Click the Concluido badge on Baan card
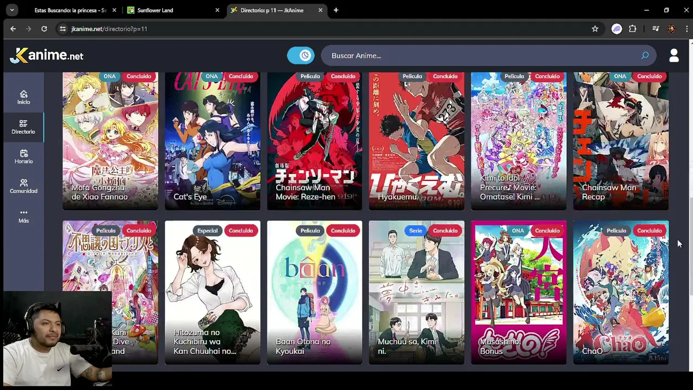Viewport: 693px width, 390px height. click(x=343, y=231)
